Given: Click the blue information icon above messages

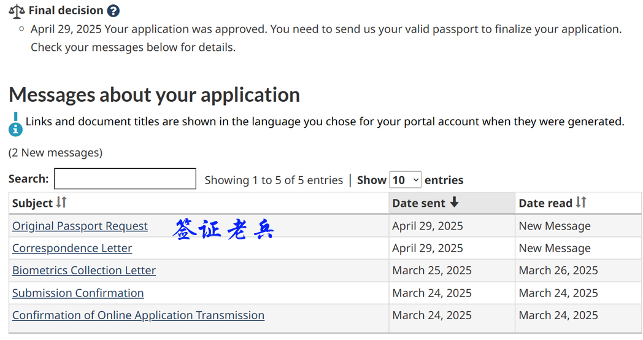Looking at the screenshot, I should (x=15, y=125).
